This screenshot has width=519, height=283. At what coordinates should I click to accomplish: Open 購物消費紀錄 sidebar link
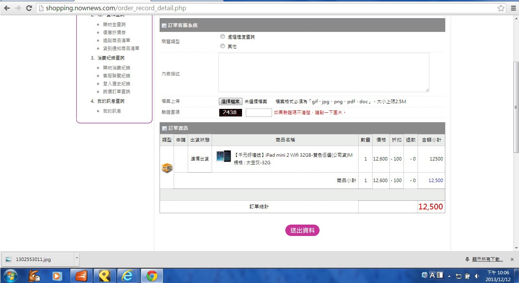(117, 68)
